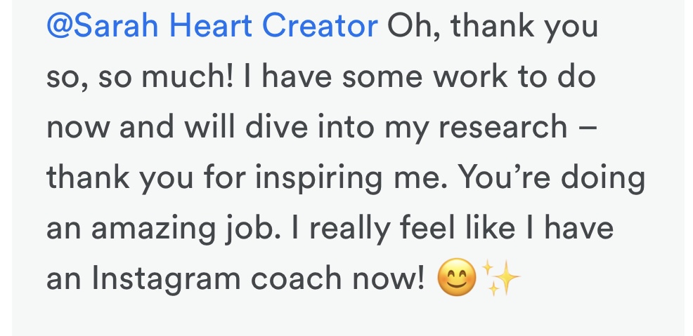
Task: Click the word "research" in the comment
Action: click(x=503, y=128)
